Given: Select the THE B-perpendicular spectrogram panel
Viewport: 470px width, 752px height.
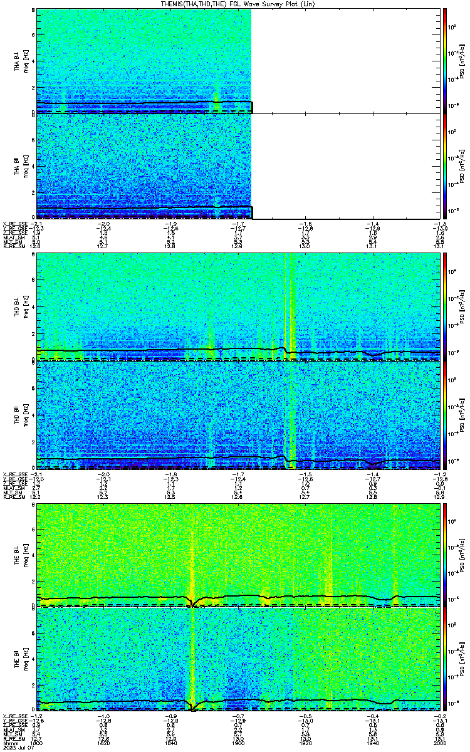Looking at the screenshot, I should pyautogui.click(x=239, y=555).
